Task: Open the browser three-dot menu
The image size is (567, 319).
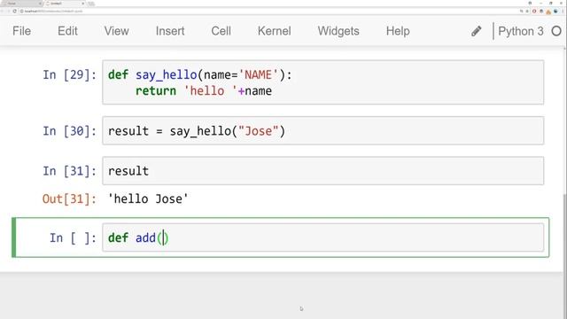Action: (563, 12)
